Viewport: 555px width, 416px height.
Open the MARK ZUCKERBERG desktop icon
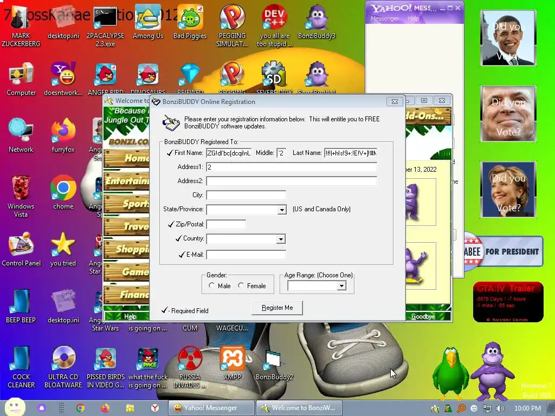click(21, 27)
